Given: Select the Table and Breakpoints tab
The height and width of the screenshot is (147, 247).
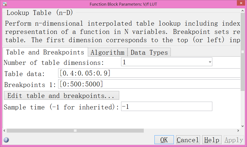Looking at the screenshot, I should click(x=45, y=52).
